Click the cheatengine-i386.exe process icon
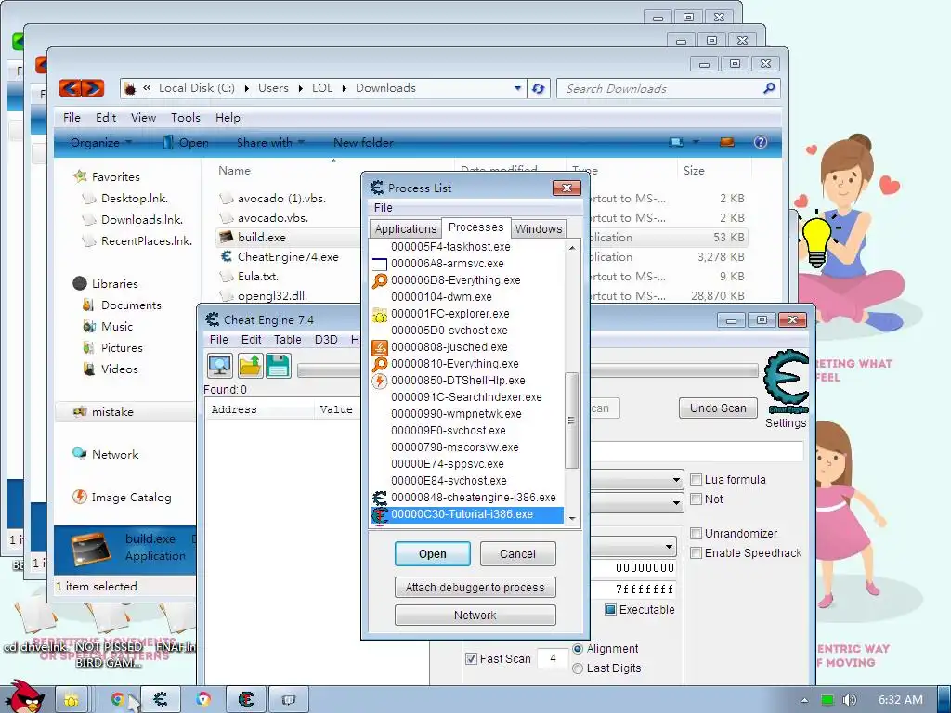The image size is (951, 713). click(380, 498)
